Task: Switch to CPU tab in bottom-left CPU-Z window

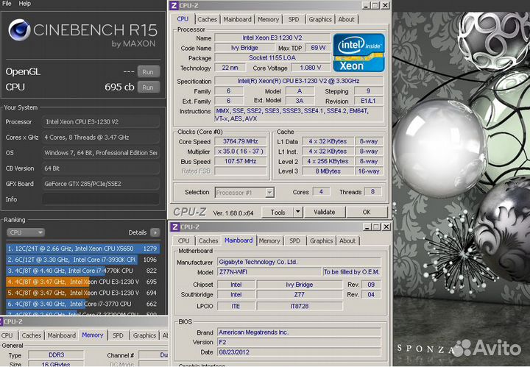Action: click(x=7, y=335)
